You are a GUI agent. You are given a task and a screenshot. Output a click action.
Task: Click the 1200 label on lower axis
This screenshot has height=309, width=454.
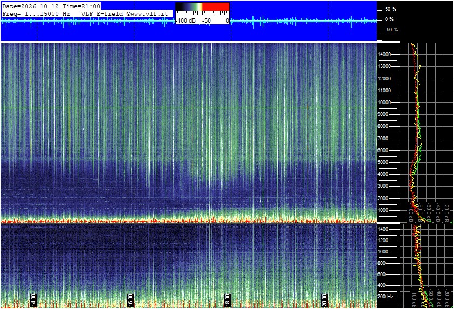(383, 241)
